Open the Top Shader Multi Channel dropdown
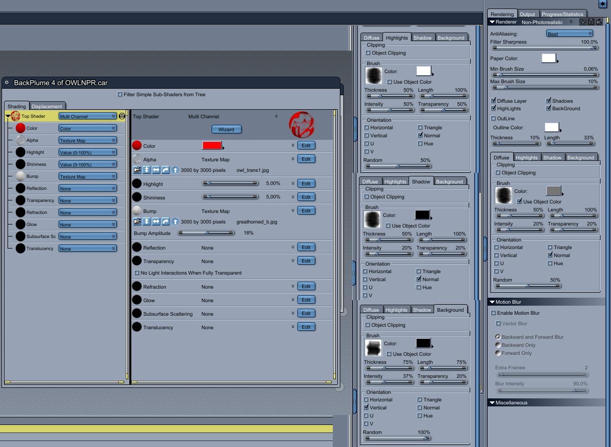 88,116
